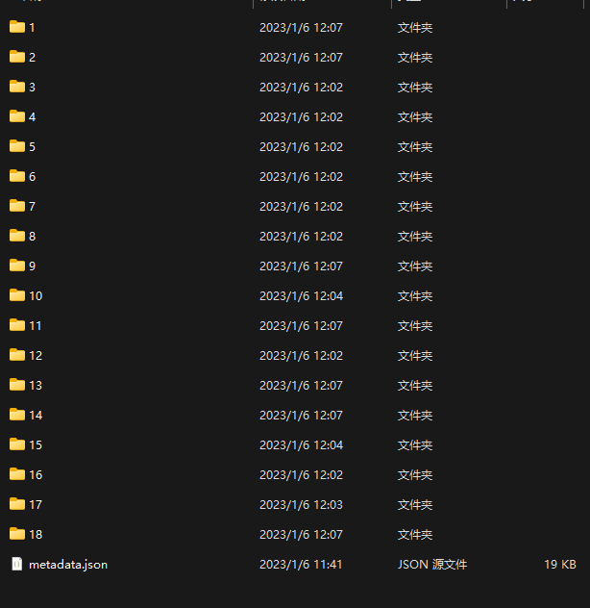Click the metadata.json file icon
Viewport: 590px width, 608px height.
coord(16,564)
